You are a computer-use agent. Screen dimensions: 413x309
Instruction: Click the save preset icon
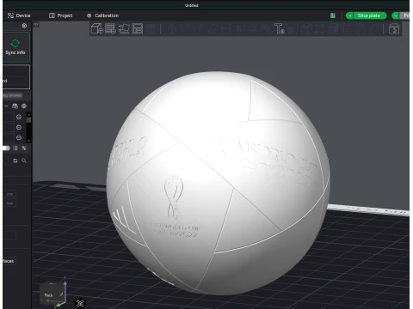15,161
